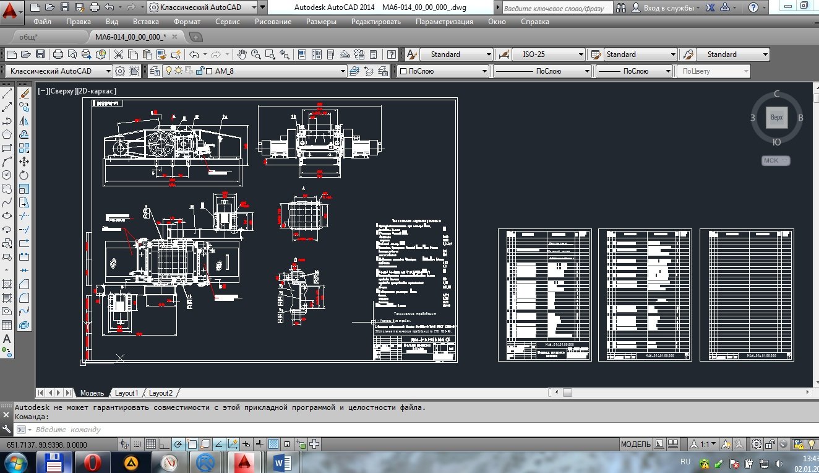Open Layer Properties Manager icon
Viewport: 819px width, 473px height.
pyautogui.click(x=154, y=71)
